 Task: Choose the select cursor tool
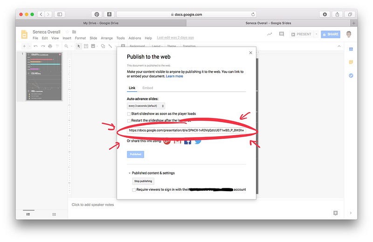pos(79,46)
